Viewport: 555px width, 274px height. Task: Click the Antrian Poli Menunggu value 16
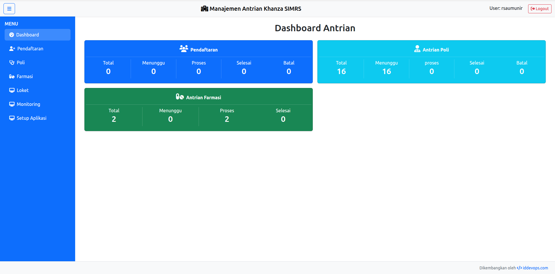click(386, 71)
